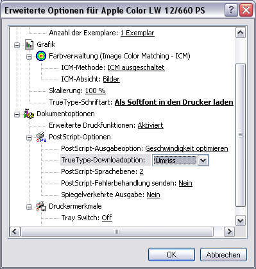
Task: Click the 100 % Skalierung value
Action: point(96,91)
